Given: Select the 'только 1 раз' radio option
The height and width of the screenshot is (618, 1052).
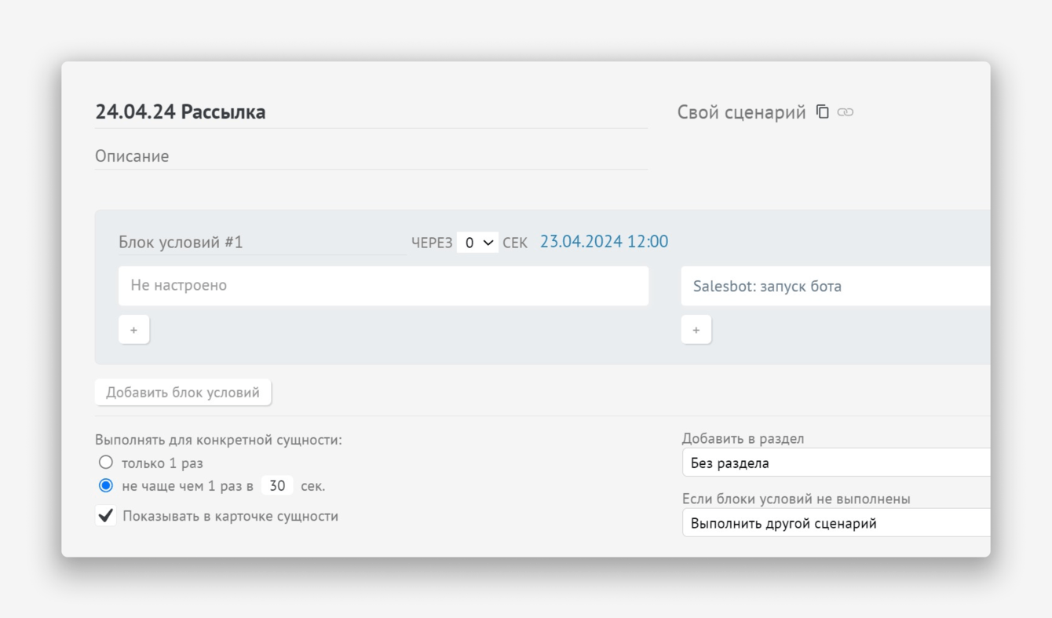Looking at the screenshot, I should click(106, 463).
